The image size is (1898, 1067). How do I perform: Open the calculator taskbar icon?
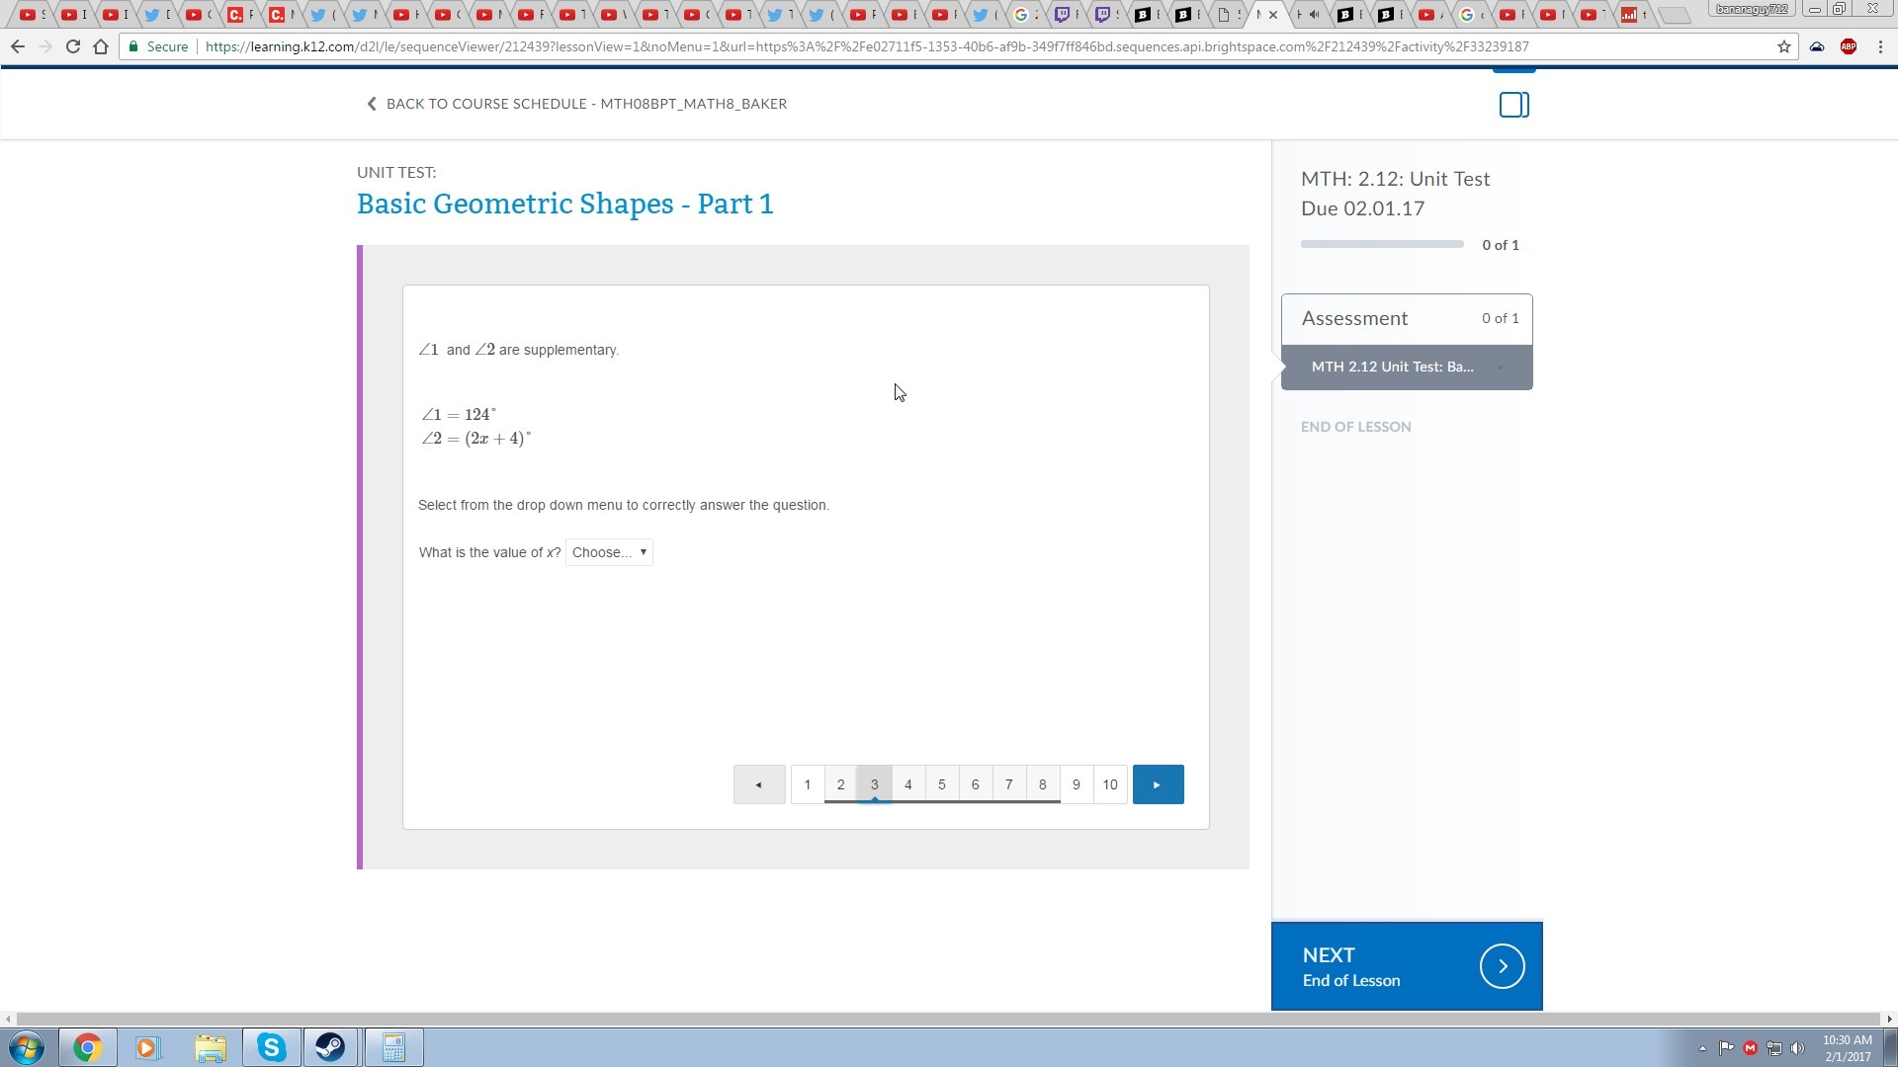pos(393,1047)
